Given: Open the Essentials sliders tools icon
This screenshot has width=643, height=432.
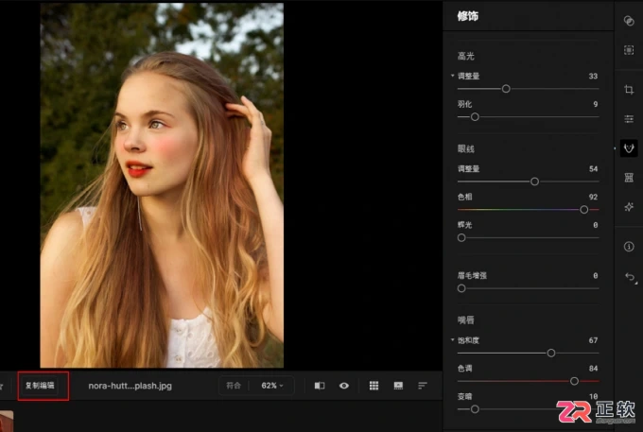Looking at the screenshot, I should click(629, 119).
